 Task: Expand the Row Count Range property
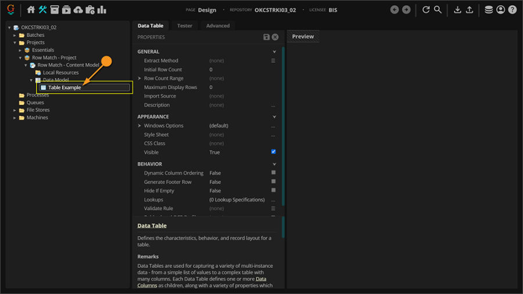click(x=139, y=78)
